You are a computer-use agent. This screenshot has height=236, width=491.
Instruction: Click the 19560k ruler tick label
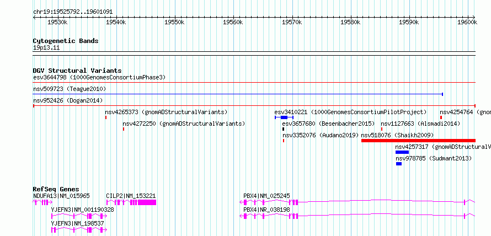(x=233, y=23)
